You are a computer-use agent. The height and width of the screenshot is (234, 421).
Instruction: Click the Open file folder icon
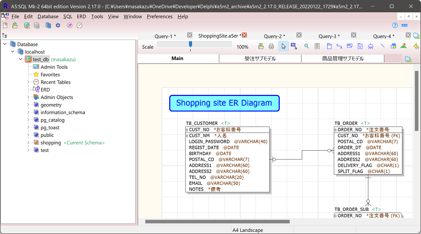[x=15, y=26]
